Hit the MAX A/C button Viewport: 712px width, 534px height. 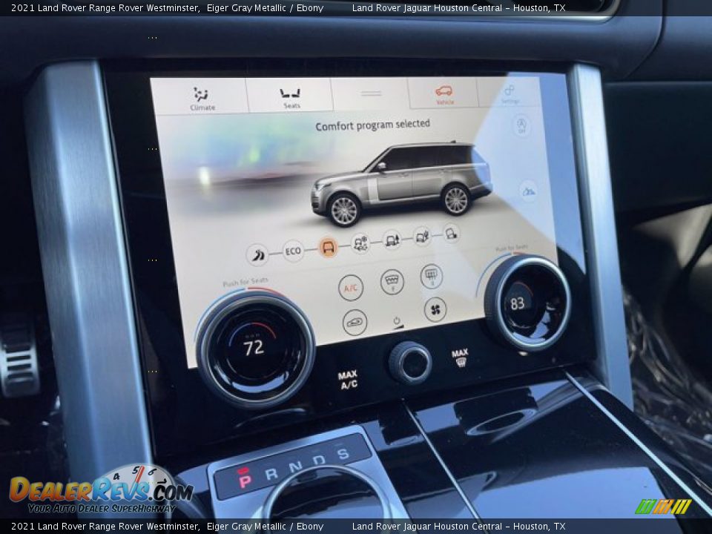click(x=349, y=380)
